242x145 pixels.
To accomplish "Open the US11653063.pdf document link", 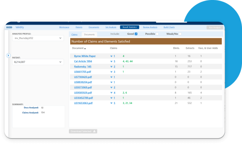I will pyautogui.click(x=83, y=103).
